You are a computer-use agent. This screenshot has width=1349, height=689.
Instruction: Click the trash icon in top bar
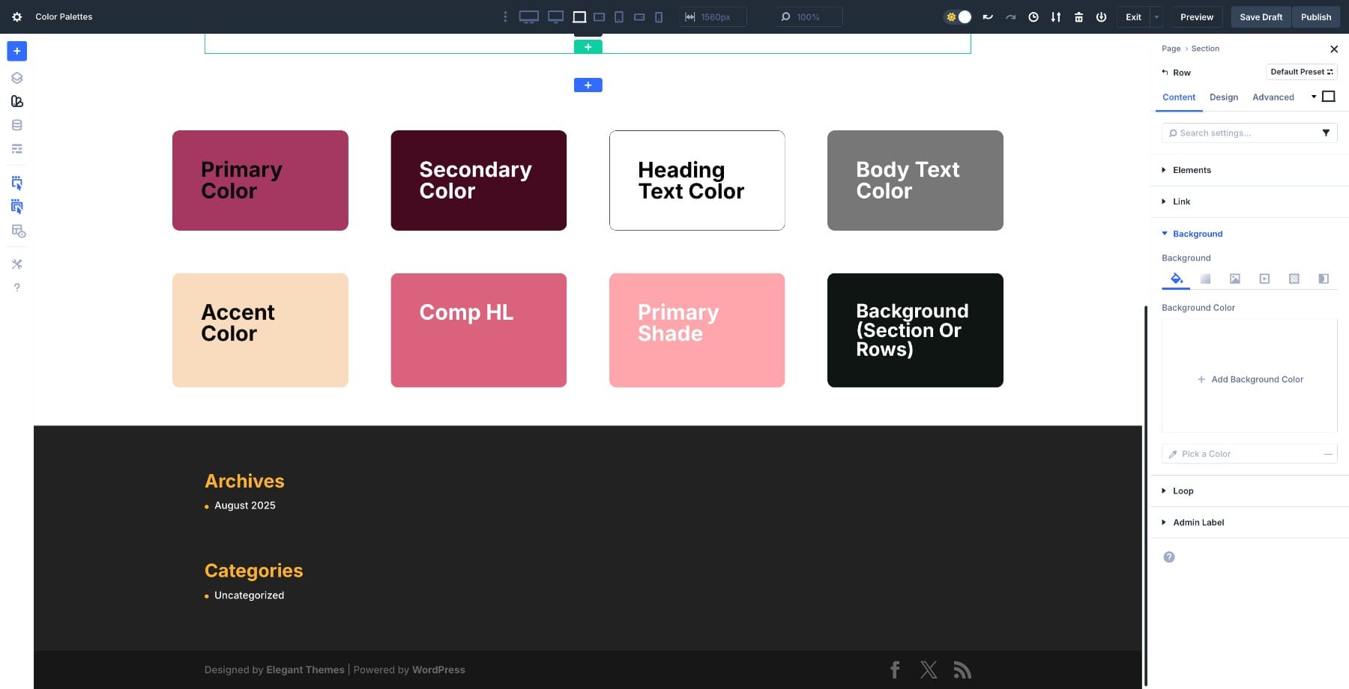coord(1078,16)
